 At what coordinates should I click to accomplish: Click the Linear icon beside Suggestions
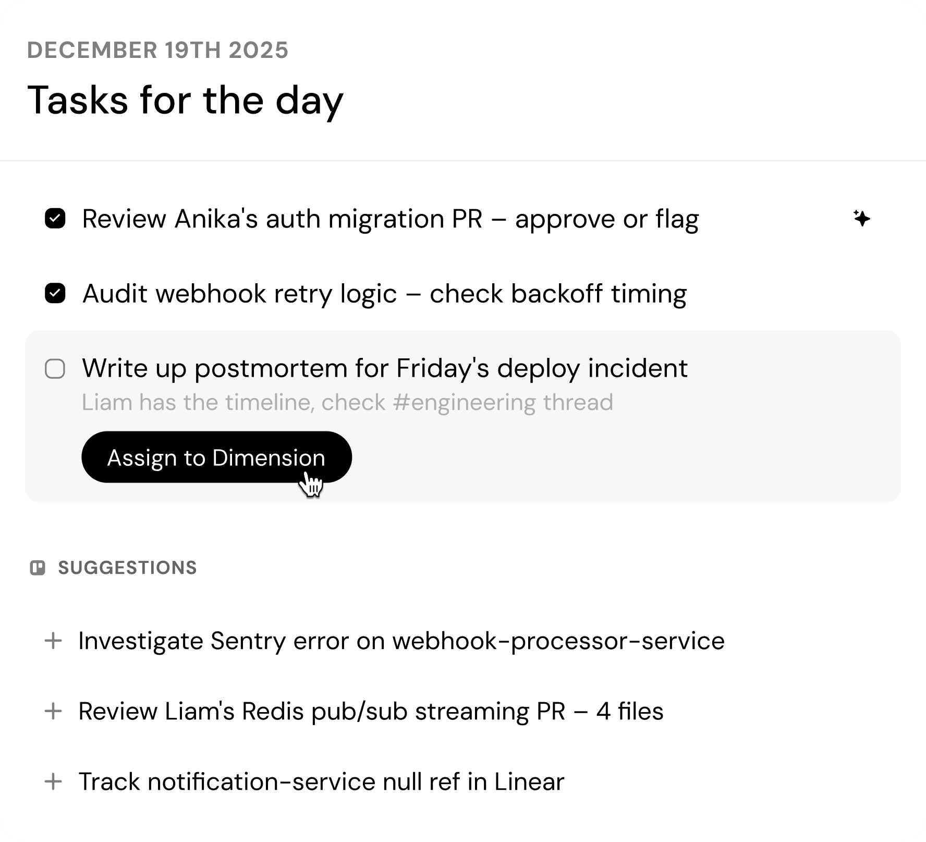coord(38,568)
